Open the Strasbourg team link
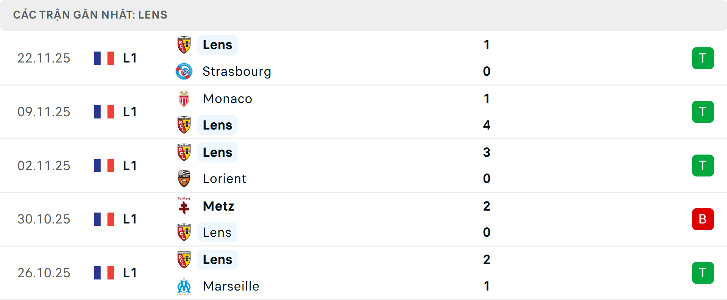This screenshot has width=727, height=300. tap(237, 72)
